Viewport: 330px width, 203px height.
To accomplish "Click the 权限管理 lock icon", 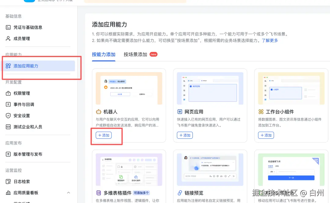I will click(x=8, y=93).
